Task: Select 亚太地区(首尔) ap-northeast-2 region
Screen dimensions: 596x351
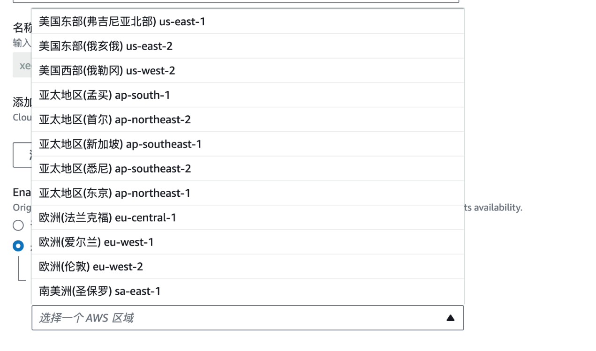Action: [248, 119]
